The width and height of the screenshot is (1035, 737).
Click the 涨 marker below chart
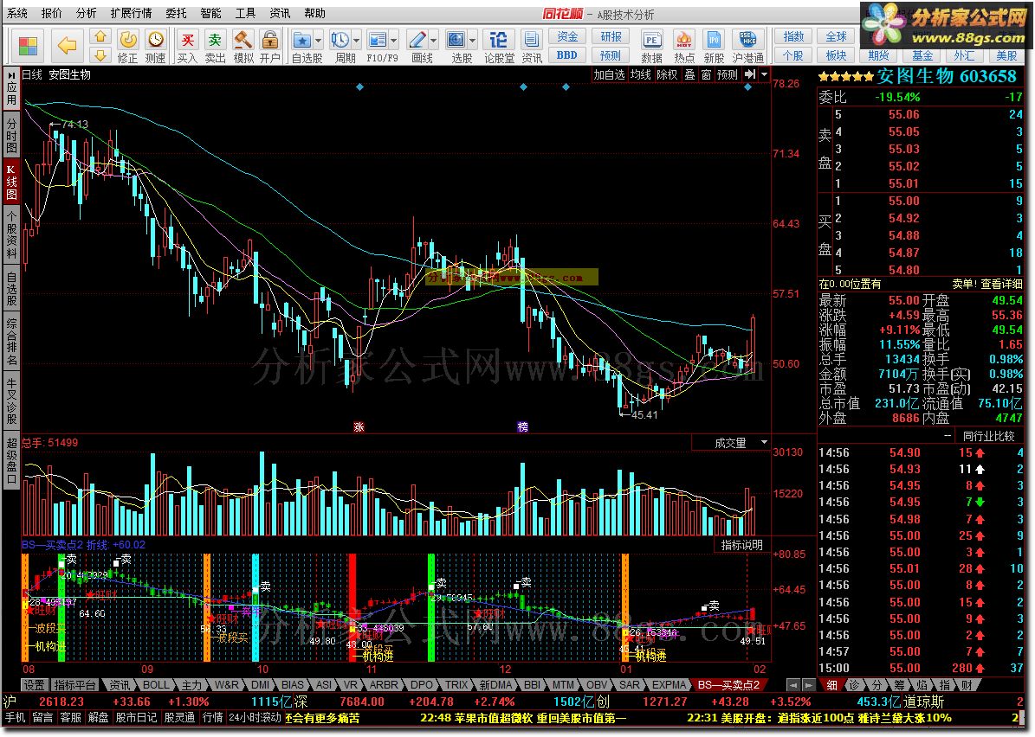(x=359, y=426)
